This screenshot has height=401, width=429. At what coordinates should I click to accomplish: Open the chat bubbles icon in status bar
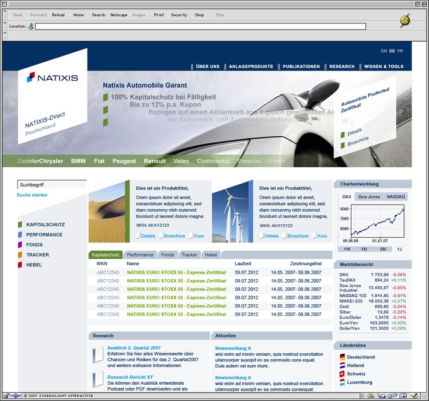click(392, 396)
